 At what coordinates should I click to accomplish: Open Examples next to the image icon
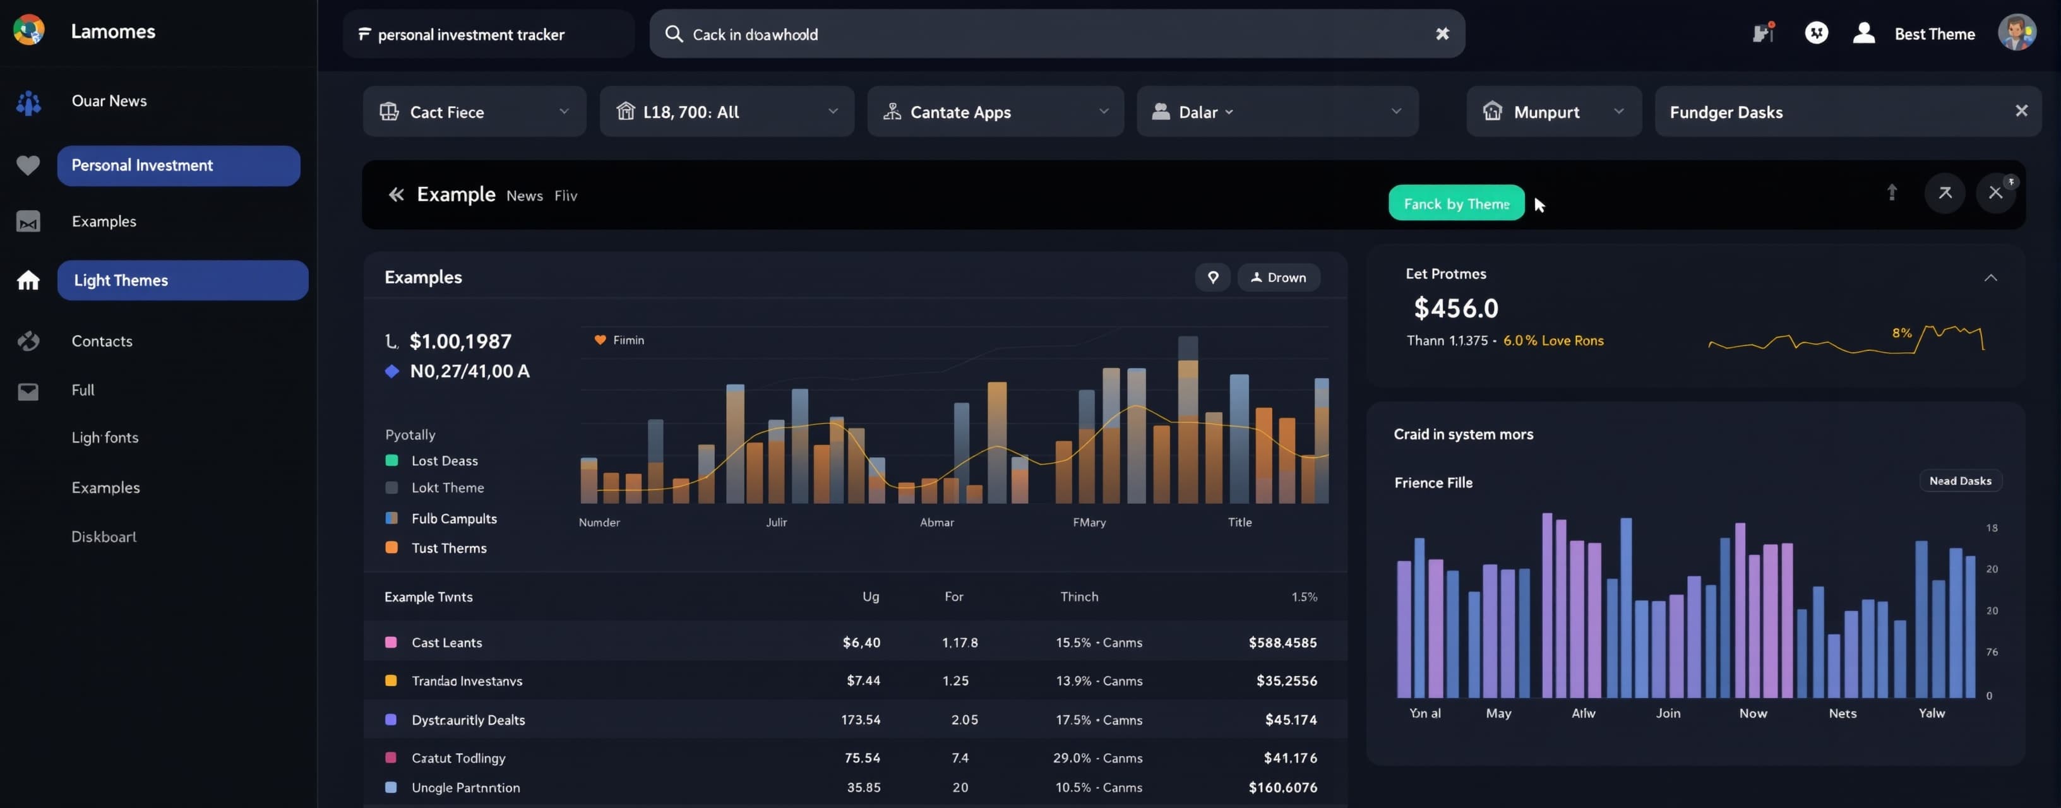click(x=104, y=222)
